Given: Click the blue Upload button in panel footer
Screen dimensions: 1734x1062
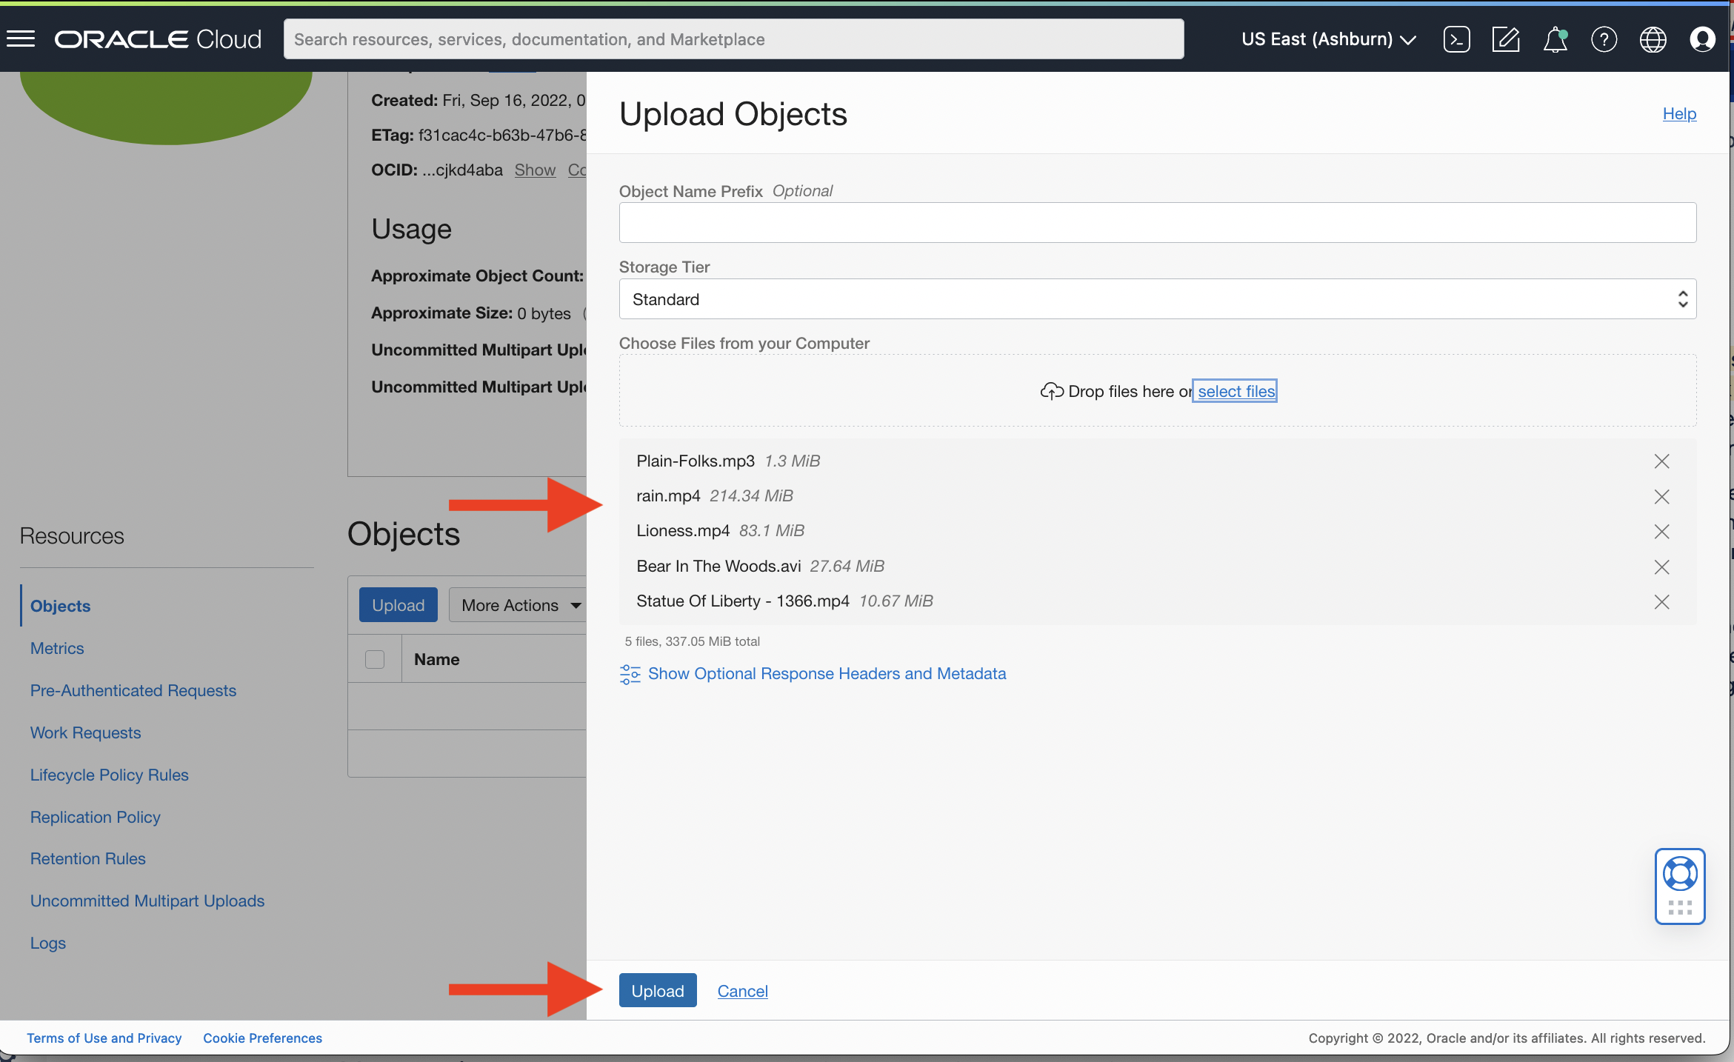Looking at the screenshot, I should tap(657, 991).
